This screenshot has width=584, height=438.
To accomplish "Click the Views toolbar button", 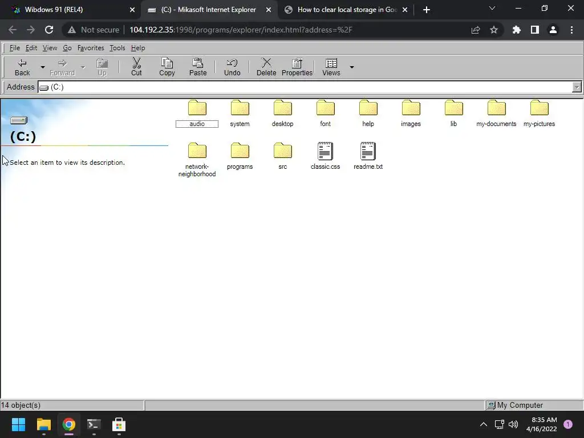I will (x=331, y=67).
